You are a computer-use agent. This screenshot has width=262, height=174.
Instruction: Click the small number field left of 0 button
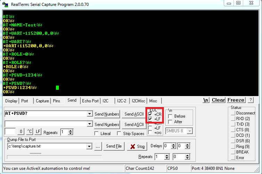click(x=10, y=132)
